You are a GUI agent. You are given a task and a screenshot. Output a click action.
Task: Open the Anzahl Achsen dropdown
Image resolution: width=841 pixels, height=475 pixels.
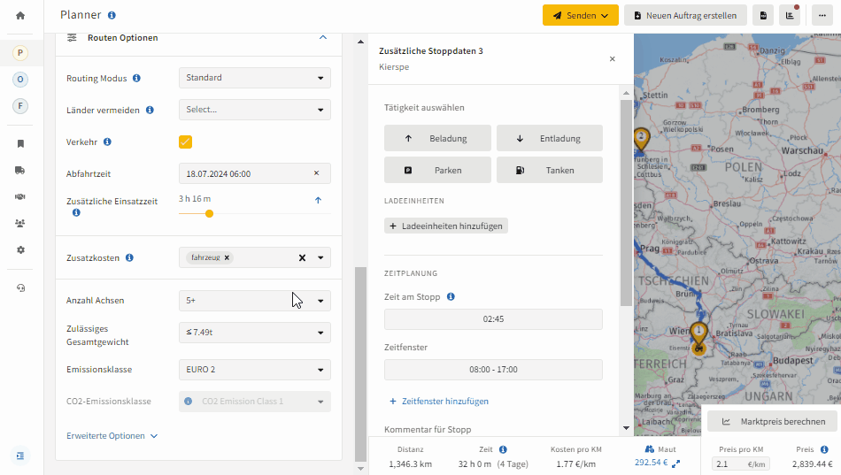click(255, 301)
